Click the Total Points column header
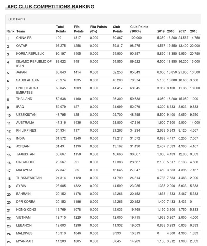This screenshot has width=207, height=246. 61,29
